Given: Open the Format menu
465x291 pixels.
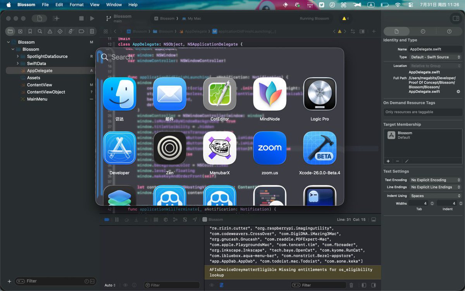Looking at the screenshot, I should click(x=77, y=5).
